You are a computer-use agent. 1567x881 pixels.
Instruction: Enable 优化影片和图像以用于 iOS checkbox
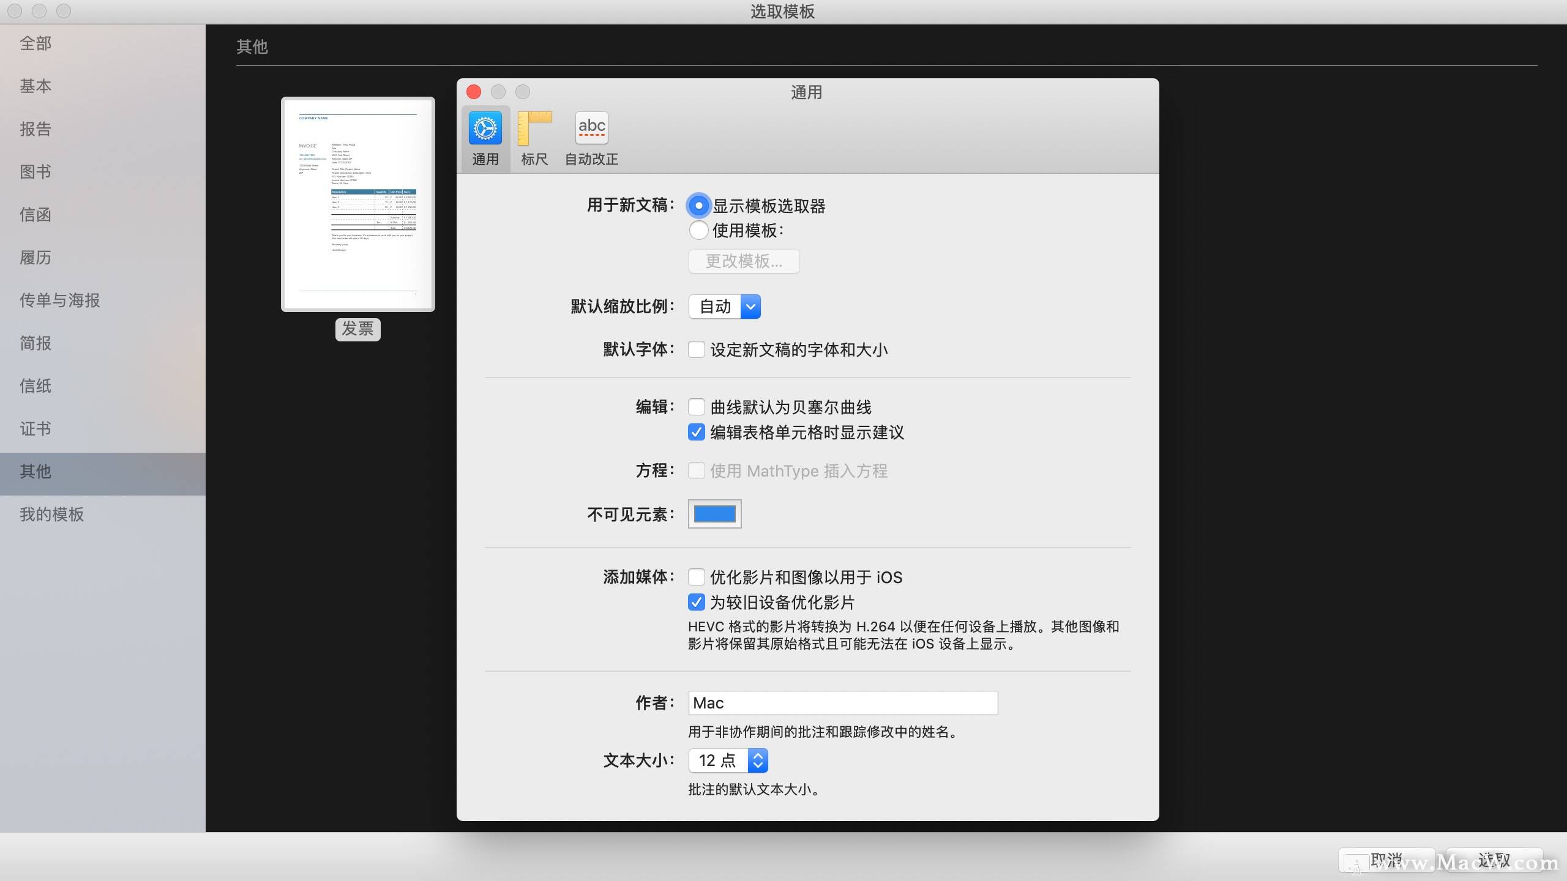pos(696,577)
